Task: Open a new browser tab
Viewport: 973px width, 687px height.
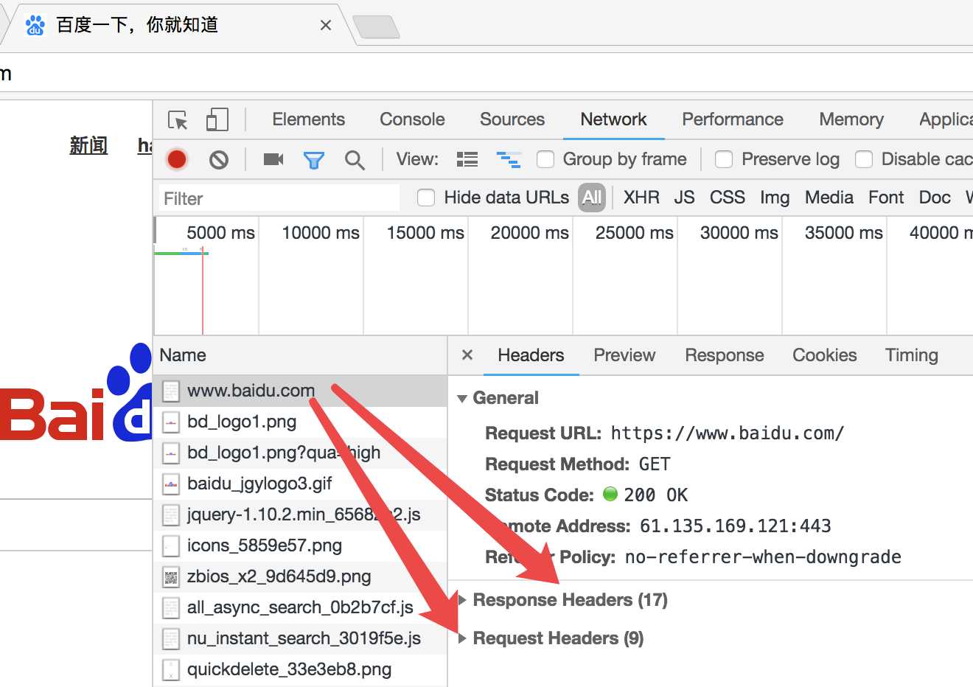Action: point(377,27)
